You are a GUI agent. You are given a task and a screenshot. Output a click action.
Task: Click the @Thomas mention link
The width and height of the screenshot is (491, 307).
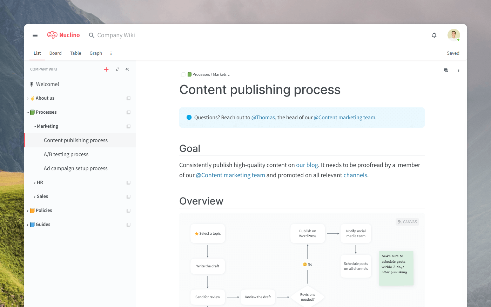263,118
